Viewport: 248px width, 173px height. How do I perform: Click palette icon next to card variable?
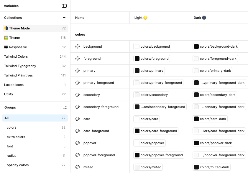[x=78, y=119]
